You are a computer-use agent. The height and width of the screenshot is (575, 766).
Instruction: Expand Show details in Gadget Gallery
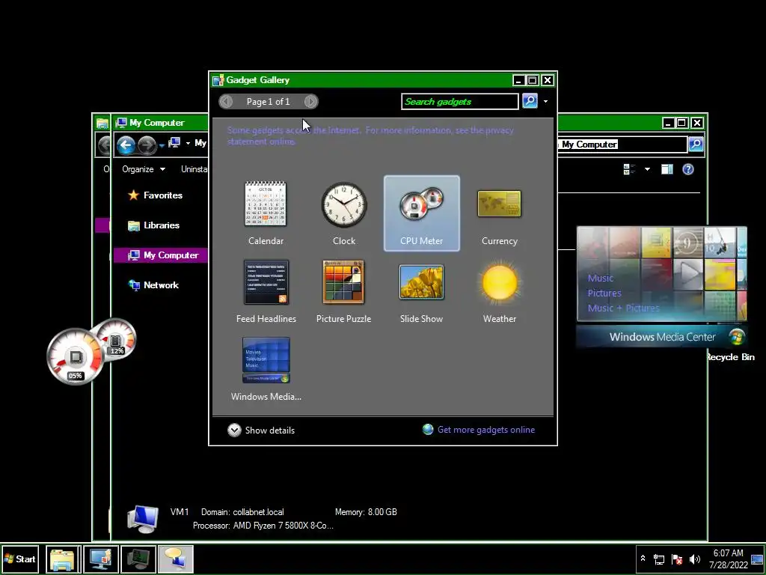pos(261,431)
